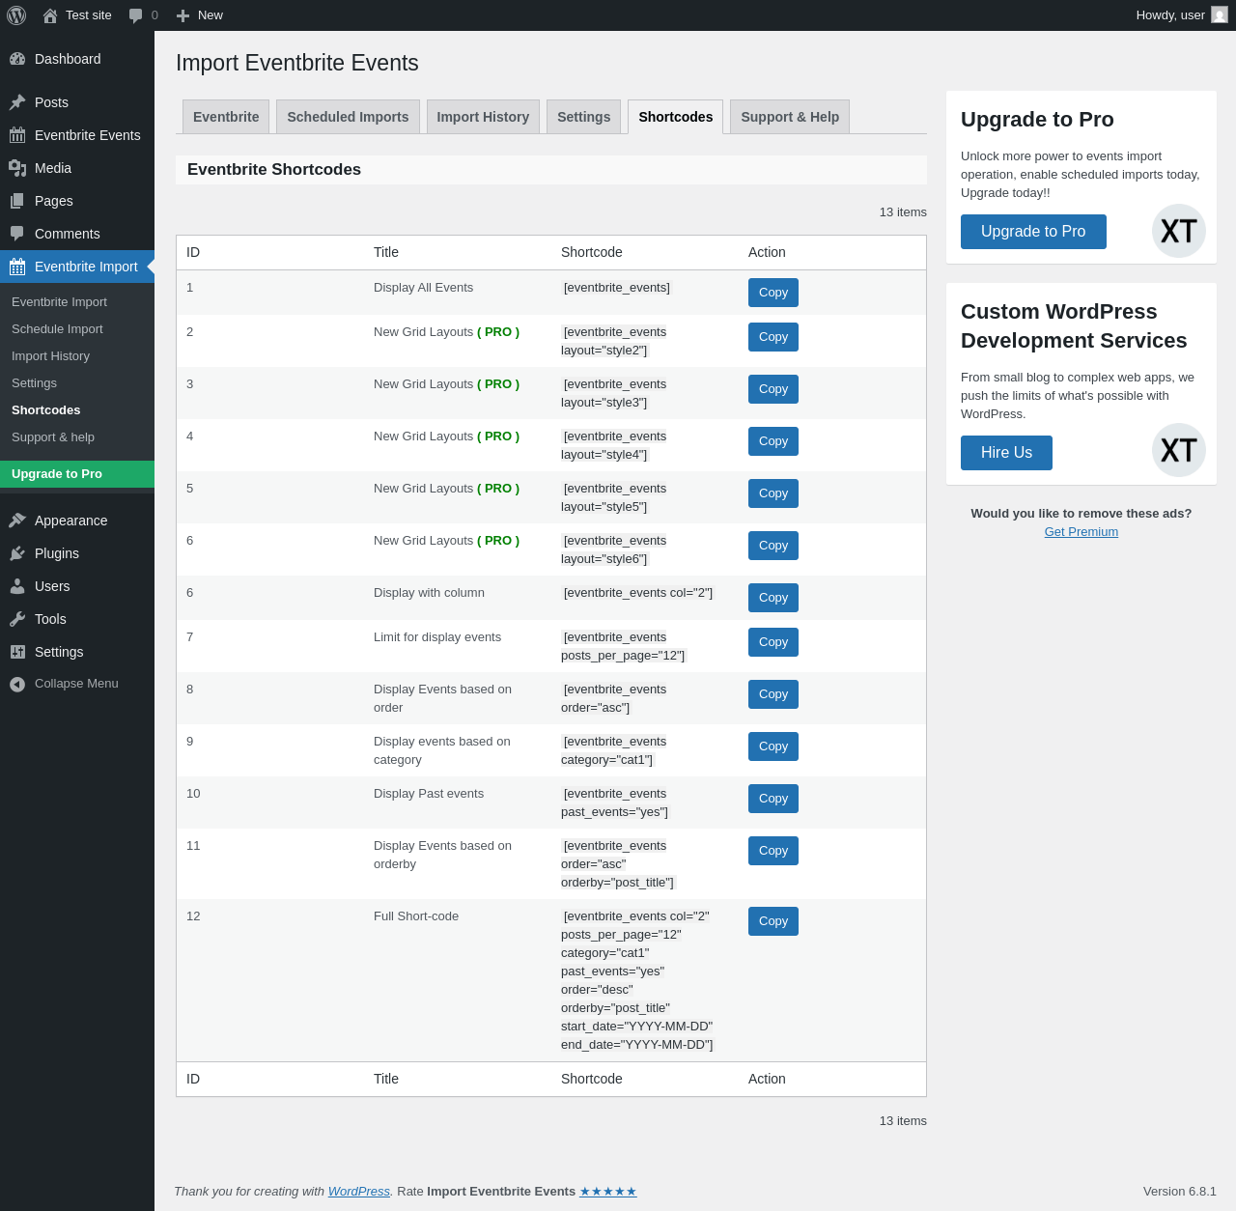The width and height of the screenshot is (1236, 1211).
Task: Copy the orderby post_title shortcode
Action: [x=773, y=851]
